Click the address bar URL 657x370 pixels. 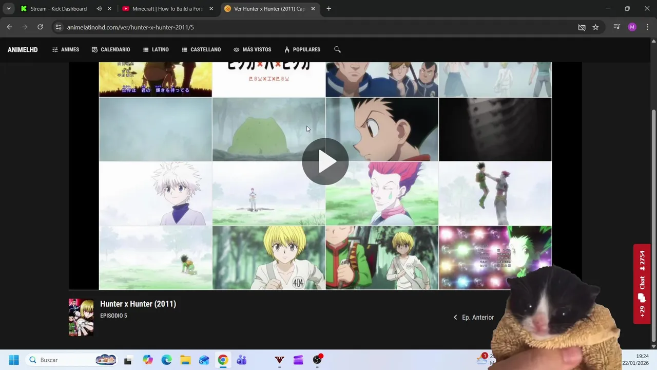[x=130, y=27]
